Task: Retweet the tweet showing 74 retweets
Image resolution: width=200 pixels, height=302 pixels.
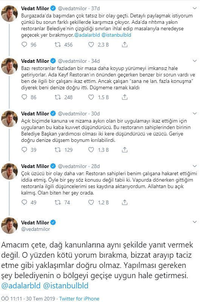Action: point(58,202)
